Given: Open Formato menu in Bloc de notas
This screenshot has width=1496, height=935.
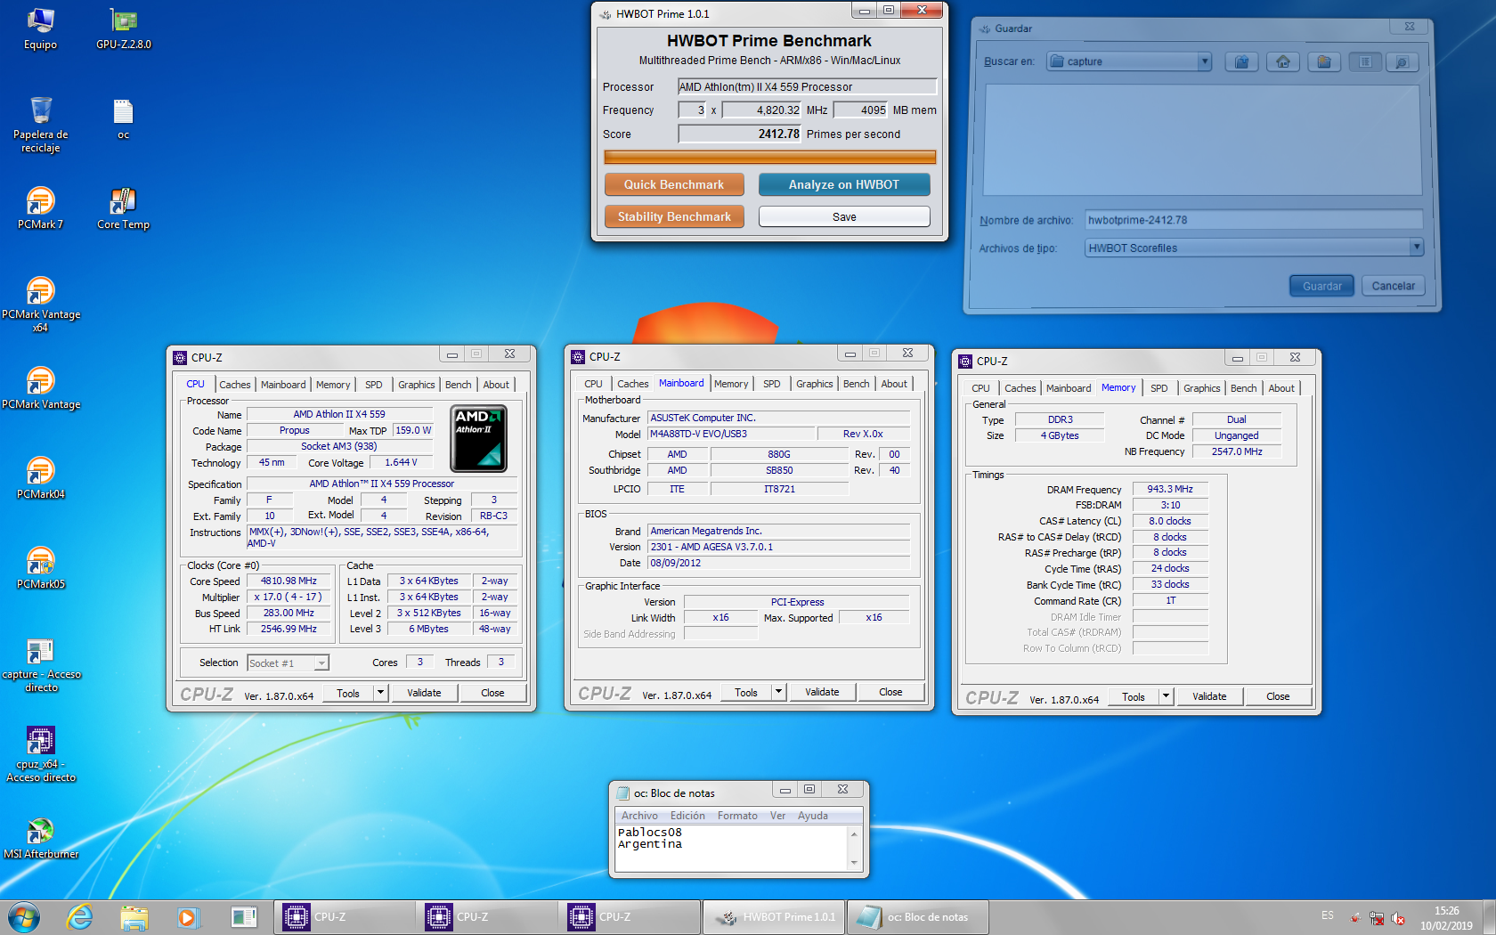Looking at the screenshot, I should [737, 816].
